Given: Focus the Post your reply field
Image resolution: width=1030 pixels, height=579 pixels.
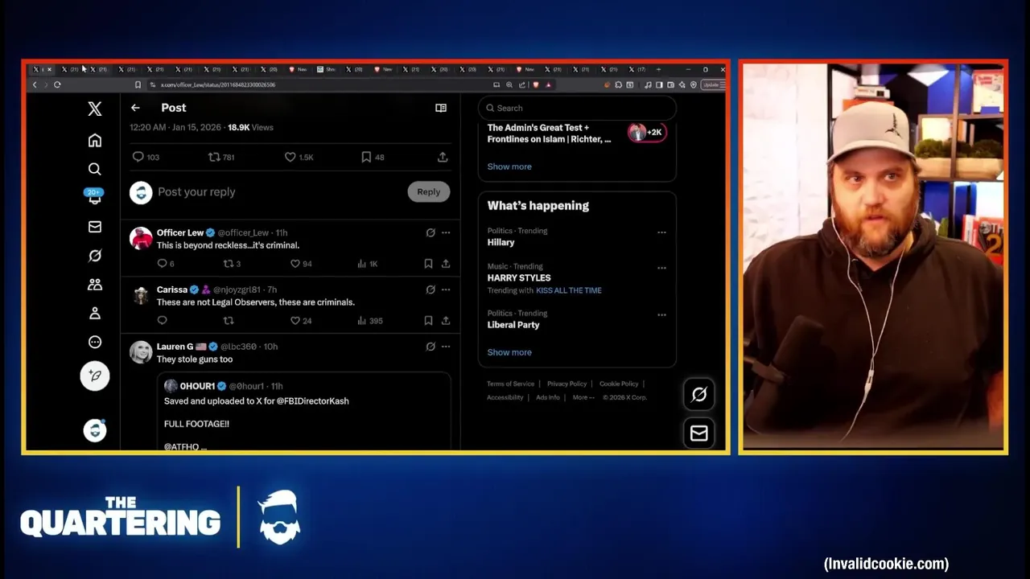Looking at the screenshot, I should [196, 191].
